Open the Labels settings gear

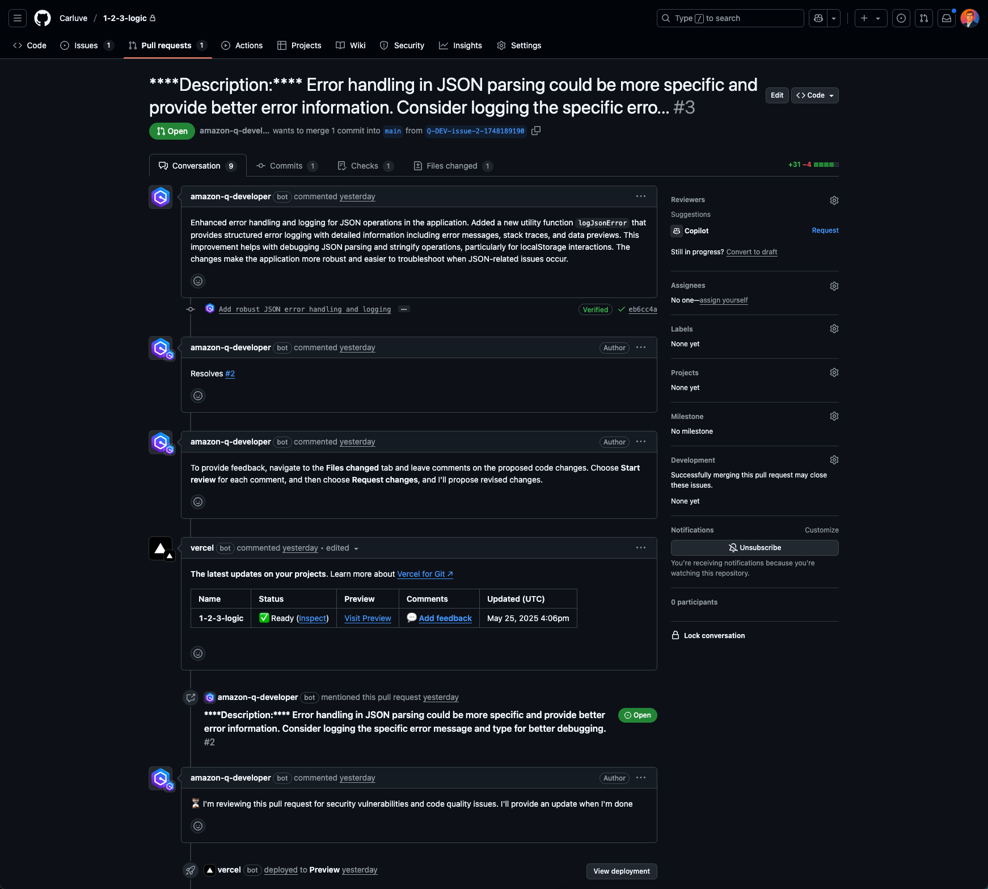tap(834, 328)
